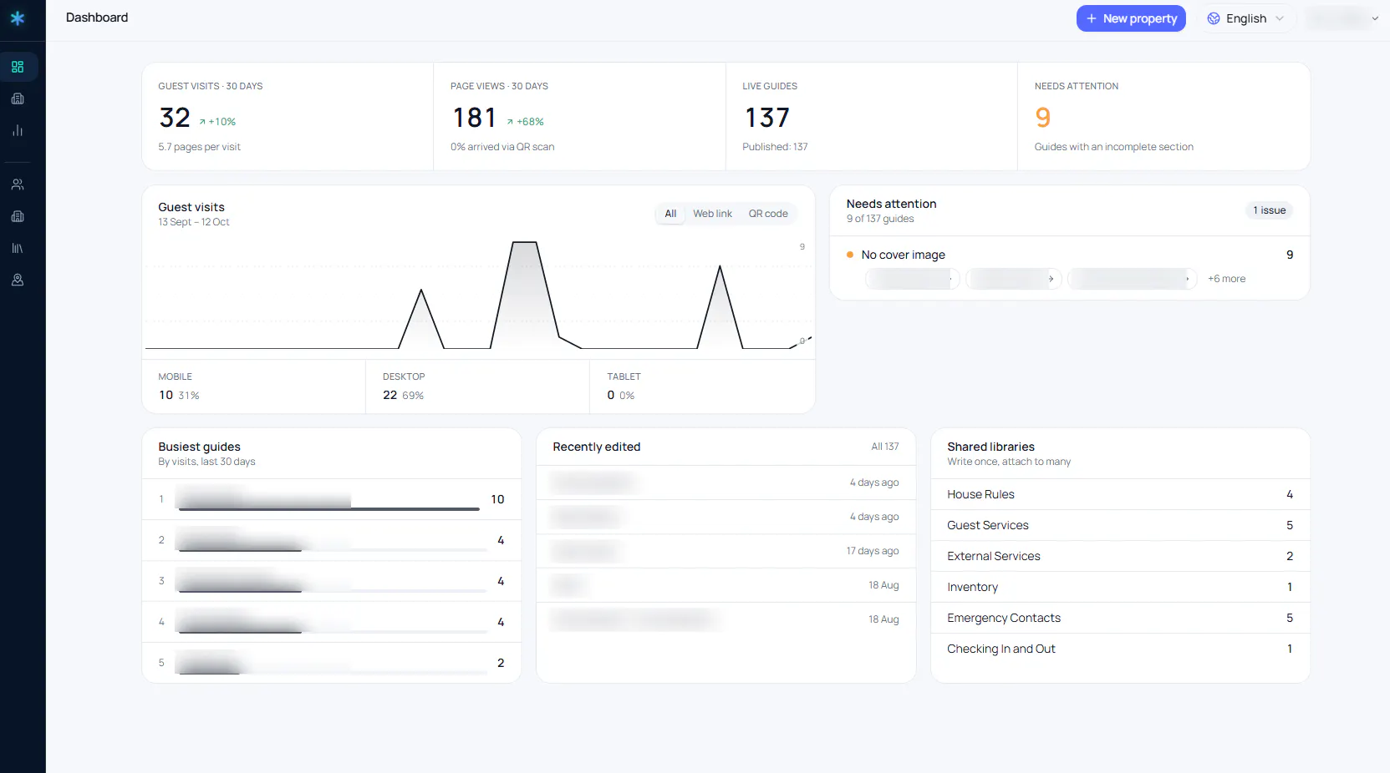This screenshot has height=773, width=1390.
Task: Open building icon between dashboard and analytics icons
Action: [x=18, y=99]
